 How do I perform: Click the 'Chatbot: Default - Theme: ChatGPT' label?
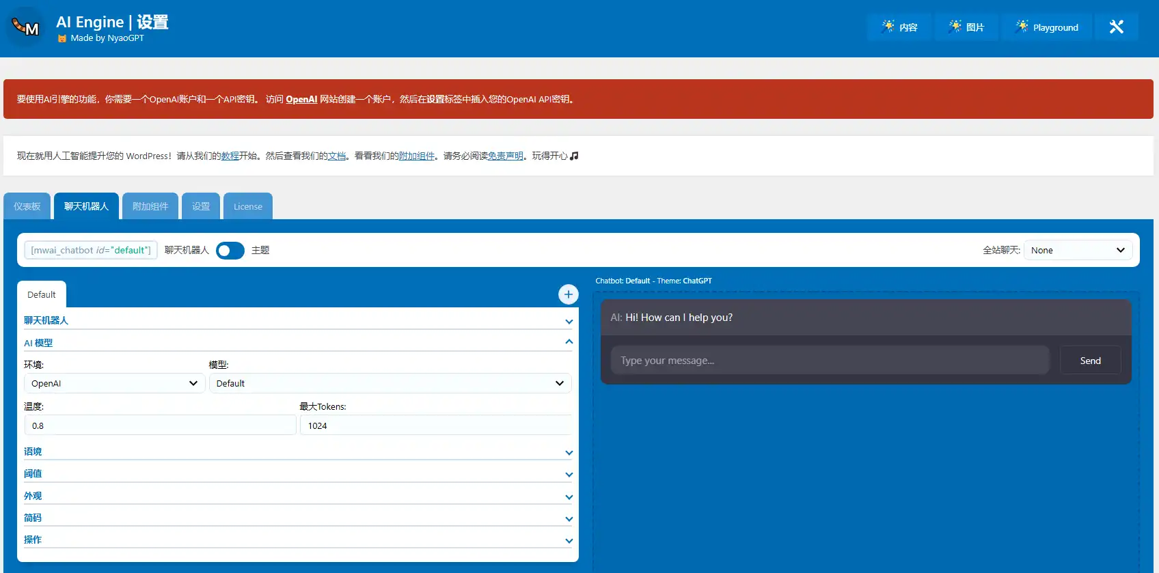pyautogui.click(x=653, y=281)
